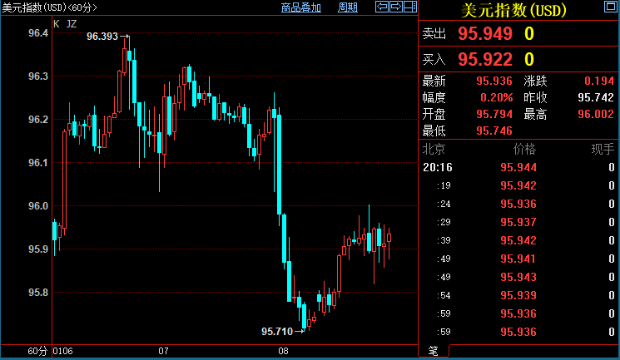Open the 商品叠加 overlay link
This screenshot has width=620, height=360.
pyautogui.click(x=301, y=7)
